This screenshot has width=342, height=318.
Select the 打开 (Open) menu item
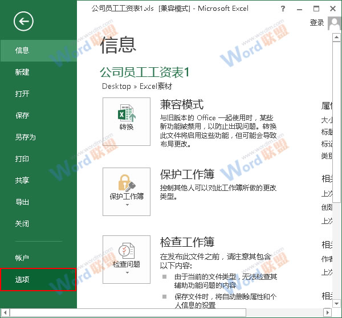(x=38, y=94)
